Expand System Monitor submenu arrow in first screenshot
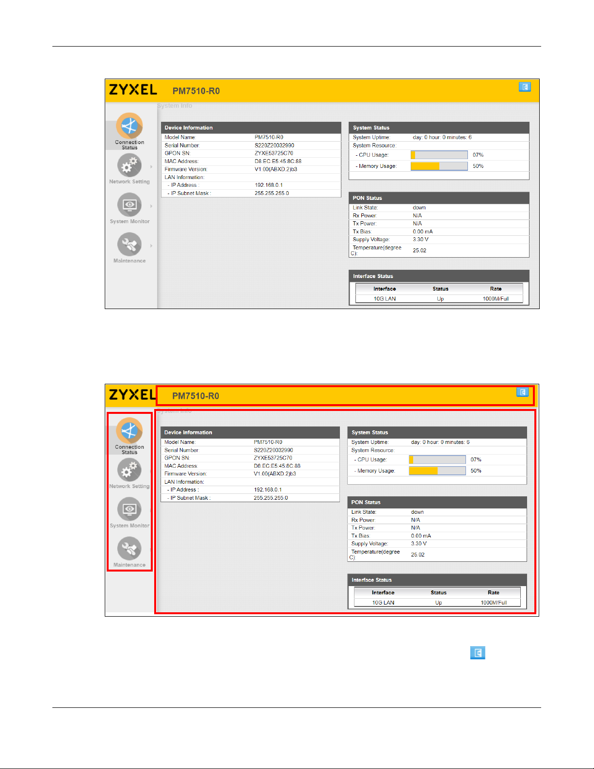The height and width of the screenshot is (769, 594). [x=151, y=206]
